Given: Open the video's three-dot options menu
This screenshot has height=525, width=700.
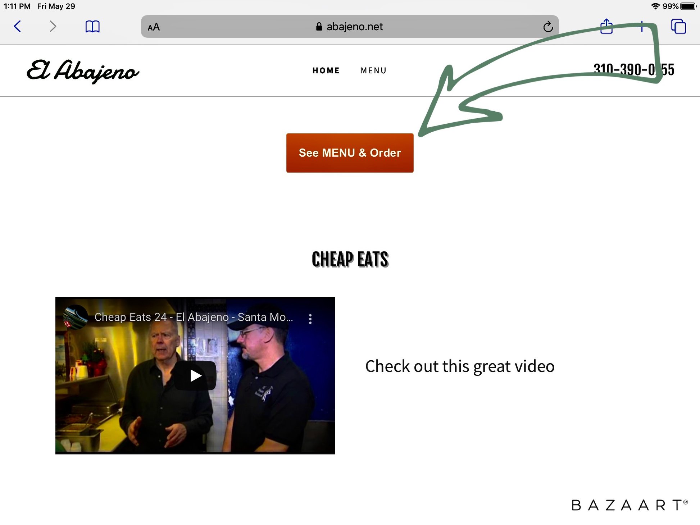Looking at the screenshot, I should pos(310,319).
